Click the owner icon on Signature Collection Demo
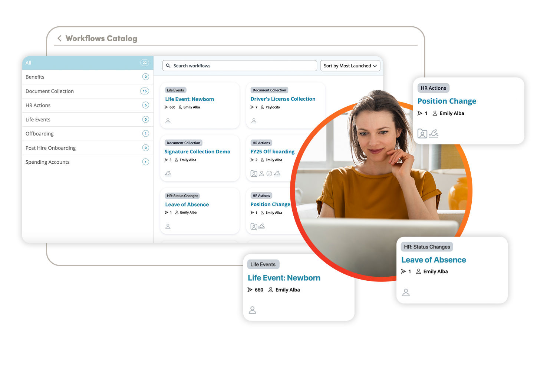 click(x=177, y=160)
